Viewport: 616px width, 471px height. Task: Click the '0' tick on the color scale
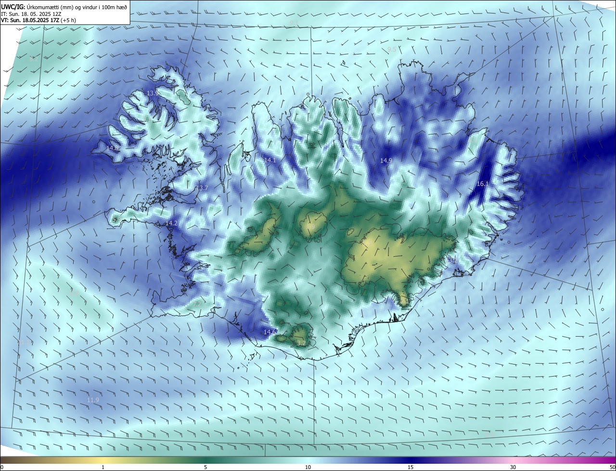1,467
